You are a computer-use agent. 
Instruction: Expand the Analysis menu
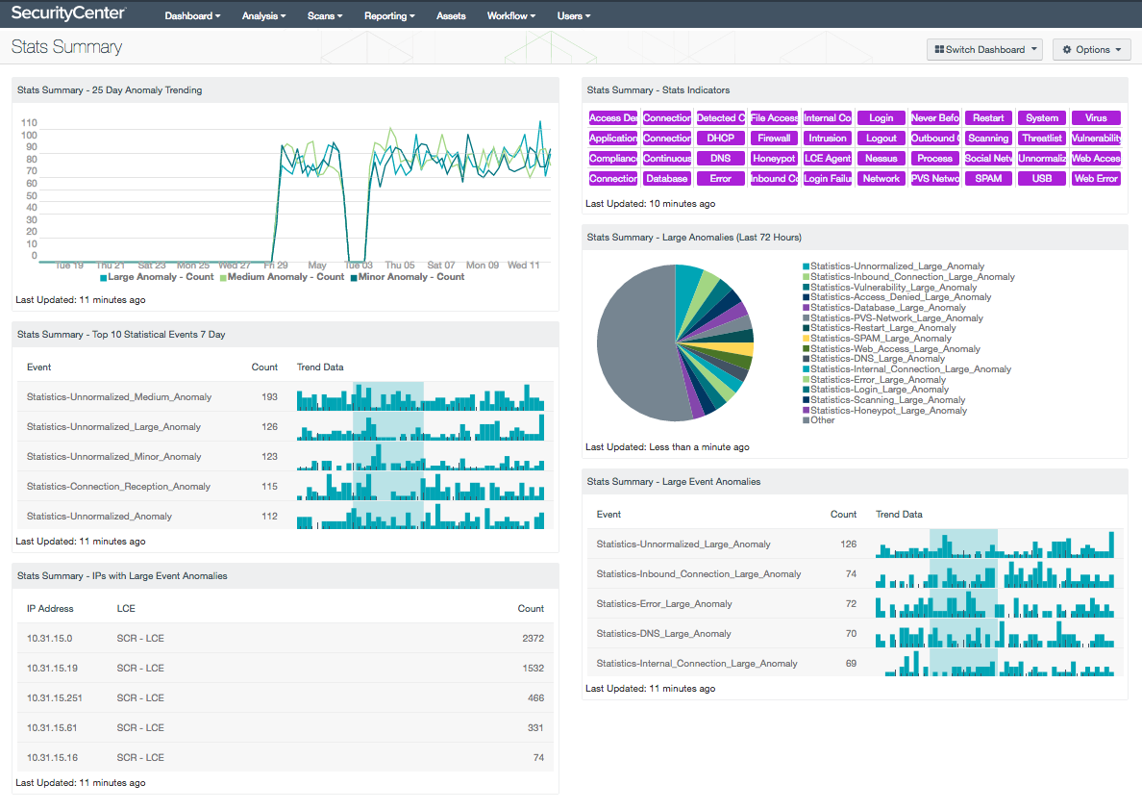coord(263,15)
